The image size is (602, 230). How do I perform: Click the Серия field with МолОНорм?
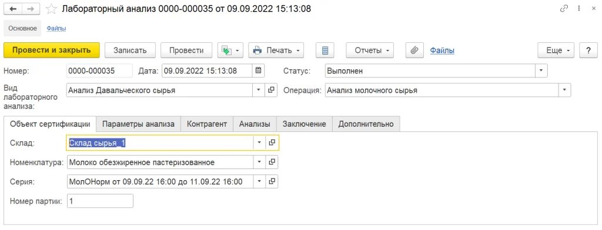(160, 181)
